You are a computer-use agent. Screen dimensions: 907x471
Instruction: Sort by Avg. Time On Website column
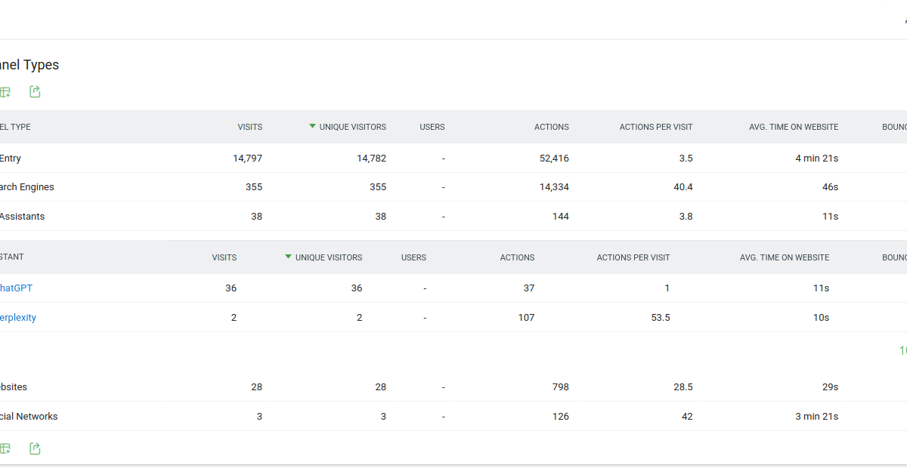click(794, 127)
